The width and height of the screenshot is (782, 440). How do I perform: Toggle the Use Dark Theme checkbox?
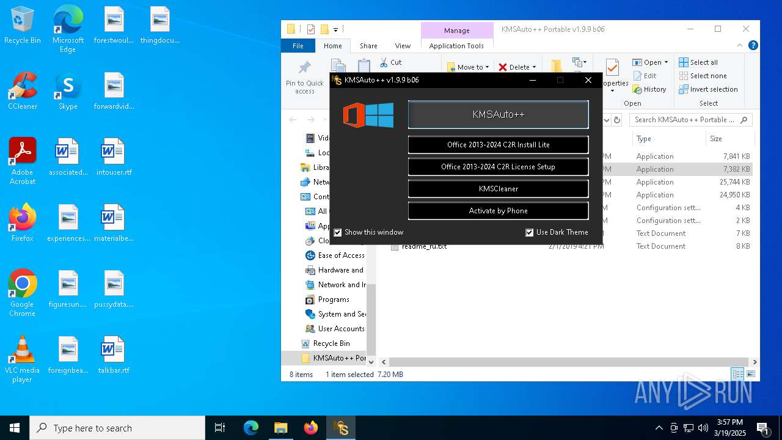[530, 232]
